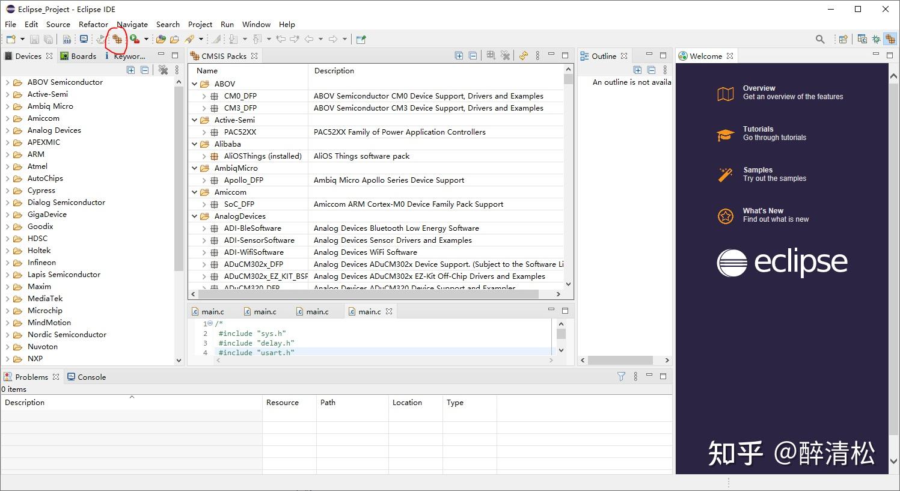Click the refresh packs icon in CMSIS Packs toolbar
Viewport: 900px width, 491px height.
(524, 55)
